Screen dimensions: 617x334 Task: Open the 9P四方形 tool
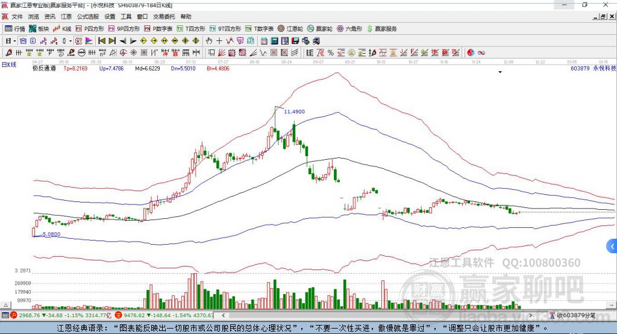tap(124, 29)
